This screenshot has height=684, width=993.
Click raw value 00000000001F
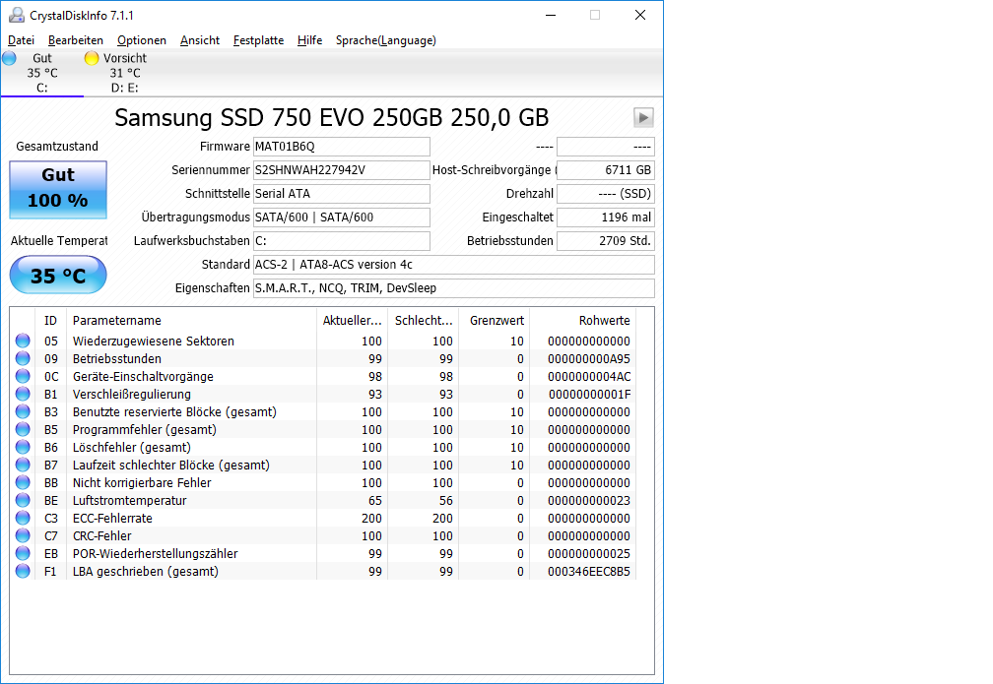[x=589, y=395]
